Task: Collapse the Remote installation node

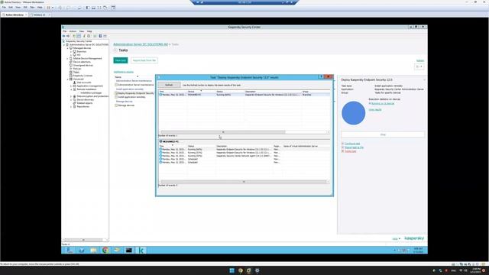Action: (x=71, y=89)
